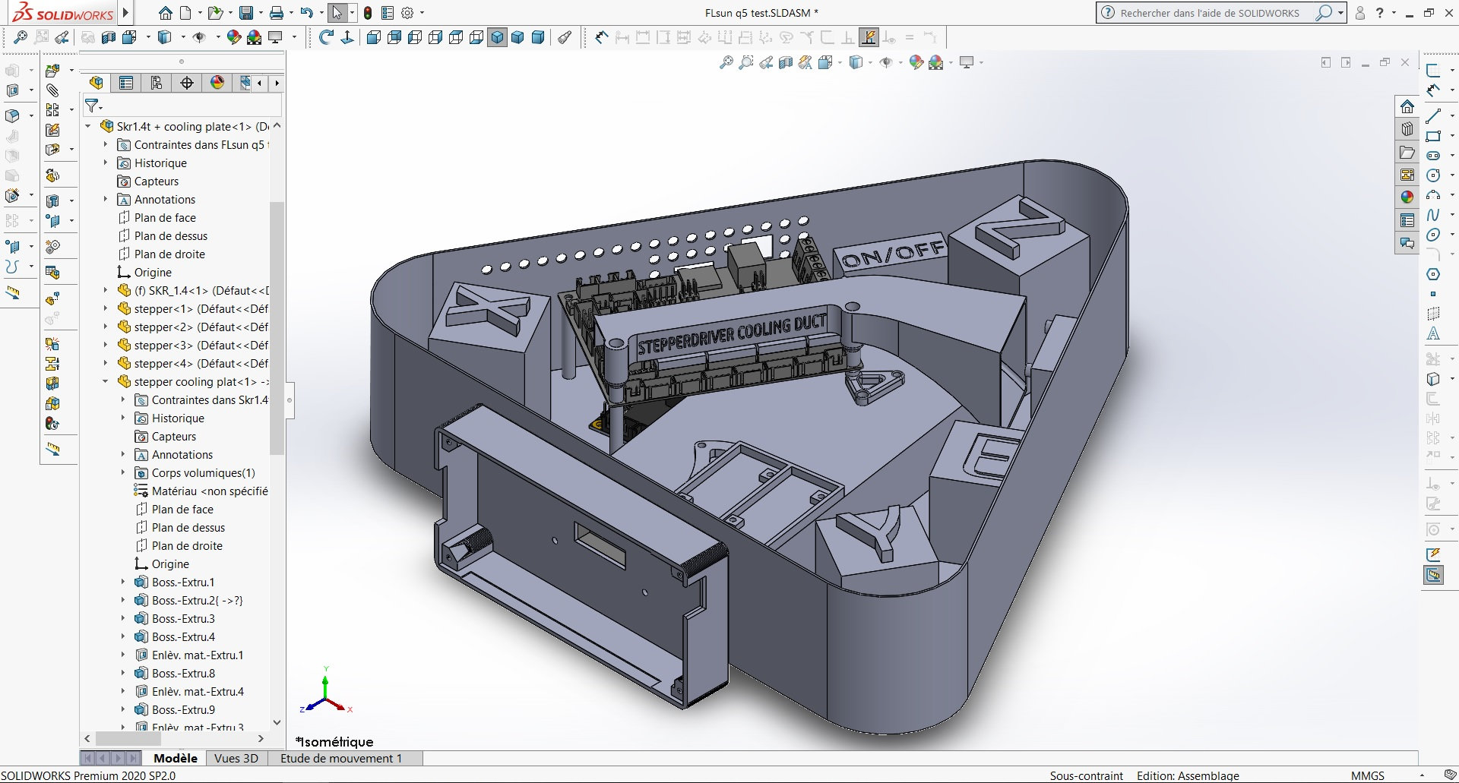Viewport: 1459px width, 783px height.
Task: Select Boss.-Extru.4 in the feature tree
Action: (x=183, y=636)
